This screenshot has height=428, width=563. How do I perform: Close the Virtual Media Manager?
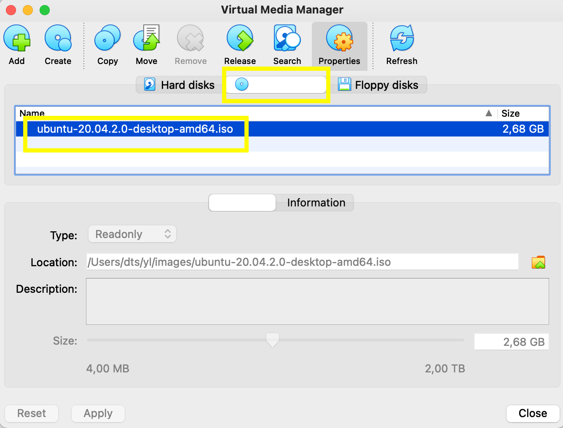[532, 413]
